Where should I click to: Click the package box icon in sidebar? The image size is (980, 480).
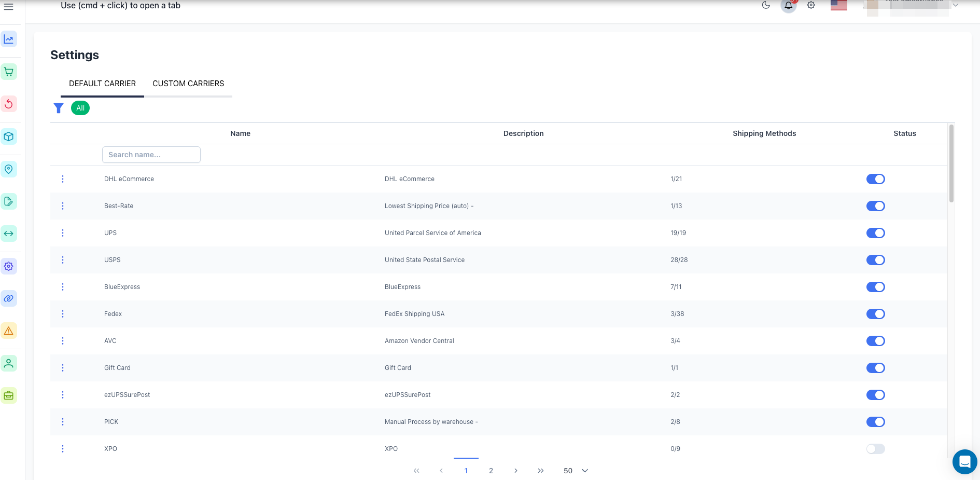pos(8,136)
